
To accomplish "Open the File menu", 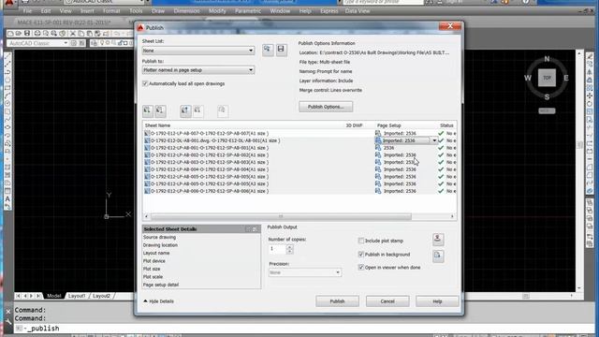I will tap(27, 11).
